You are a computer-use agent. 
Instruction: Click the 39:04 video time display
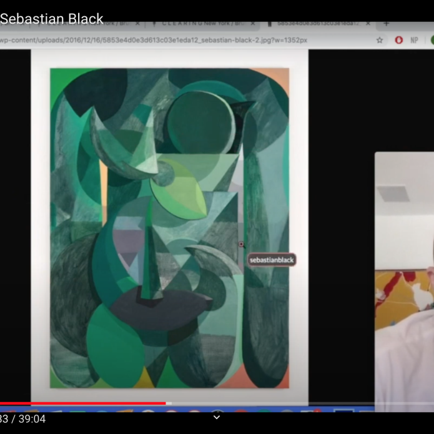coord(31,419)
